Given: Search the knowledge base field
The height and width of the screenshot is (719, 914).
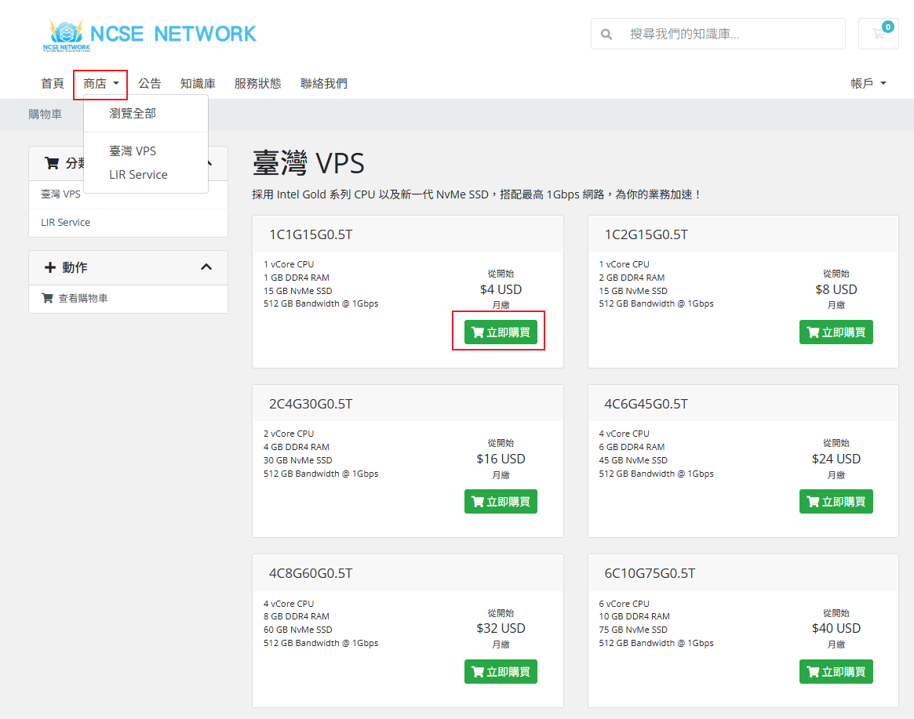Looking at the screenshot, I should (x=718, y=34).
